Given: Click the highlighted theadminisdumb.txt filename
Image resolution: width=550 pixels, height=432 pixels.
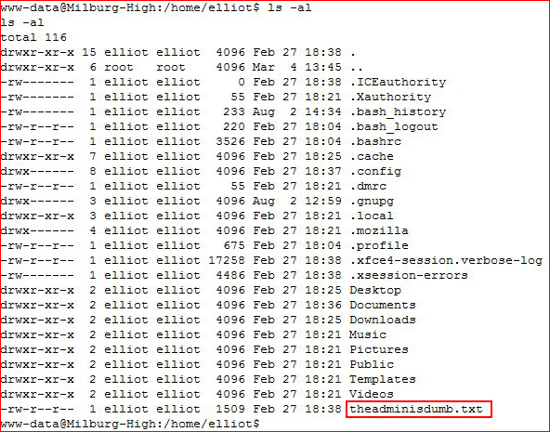Looking at the screenshot, I should [416, 409].
